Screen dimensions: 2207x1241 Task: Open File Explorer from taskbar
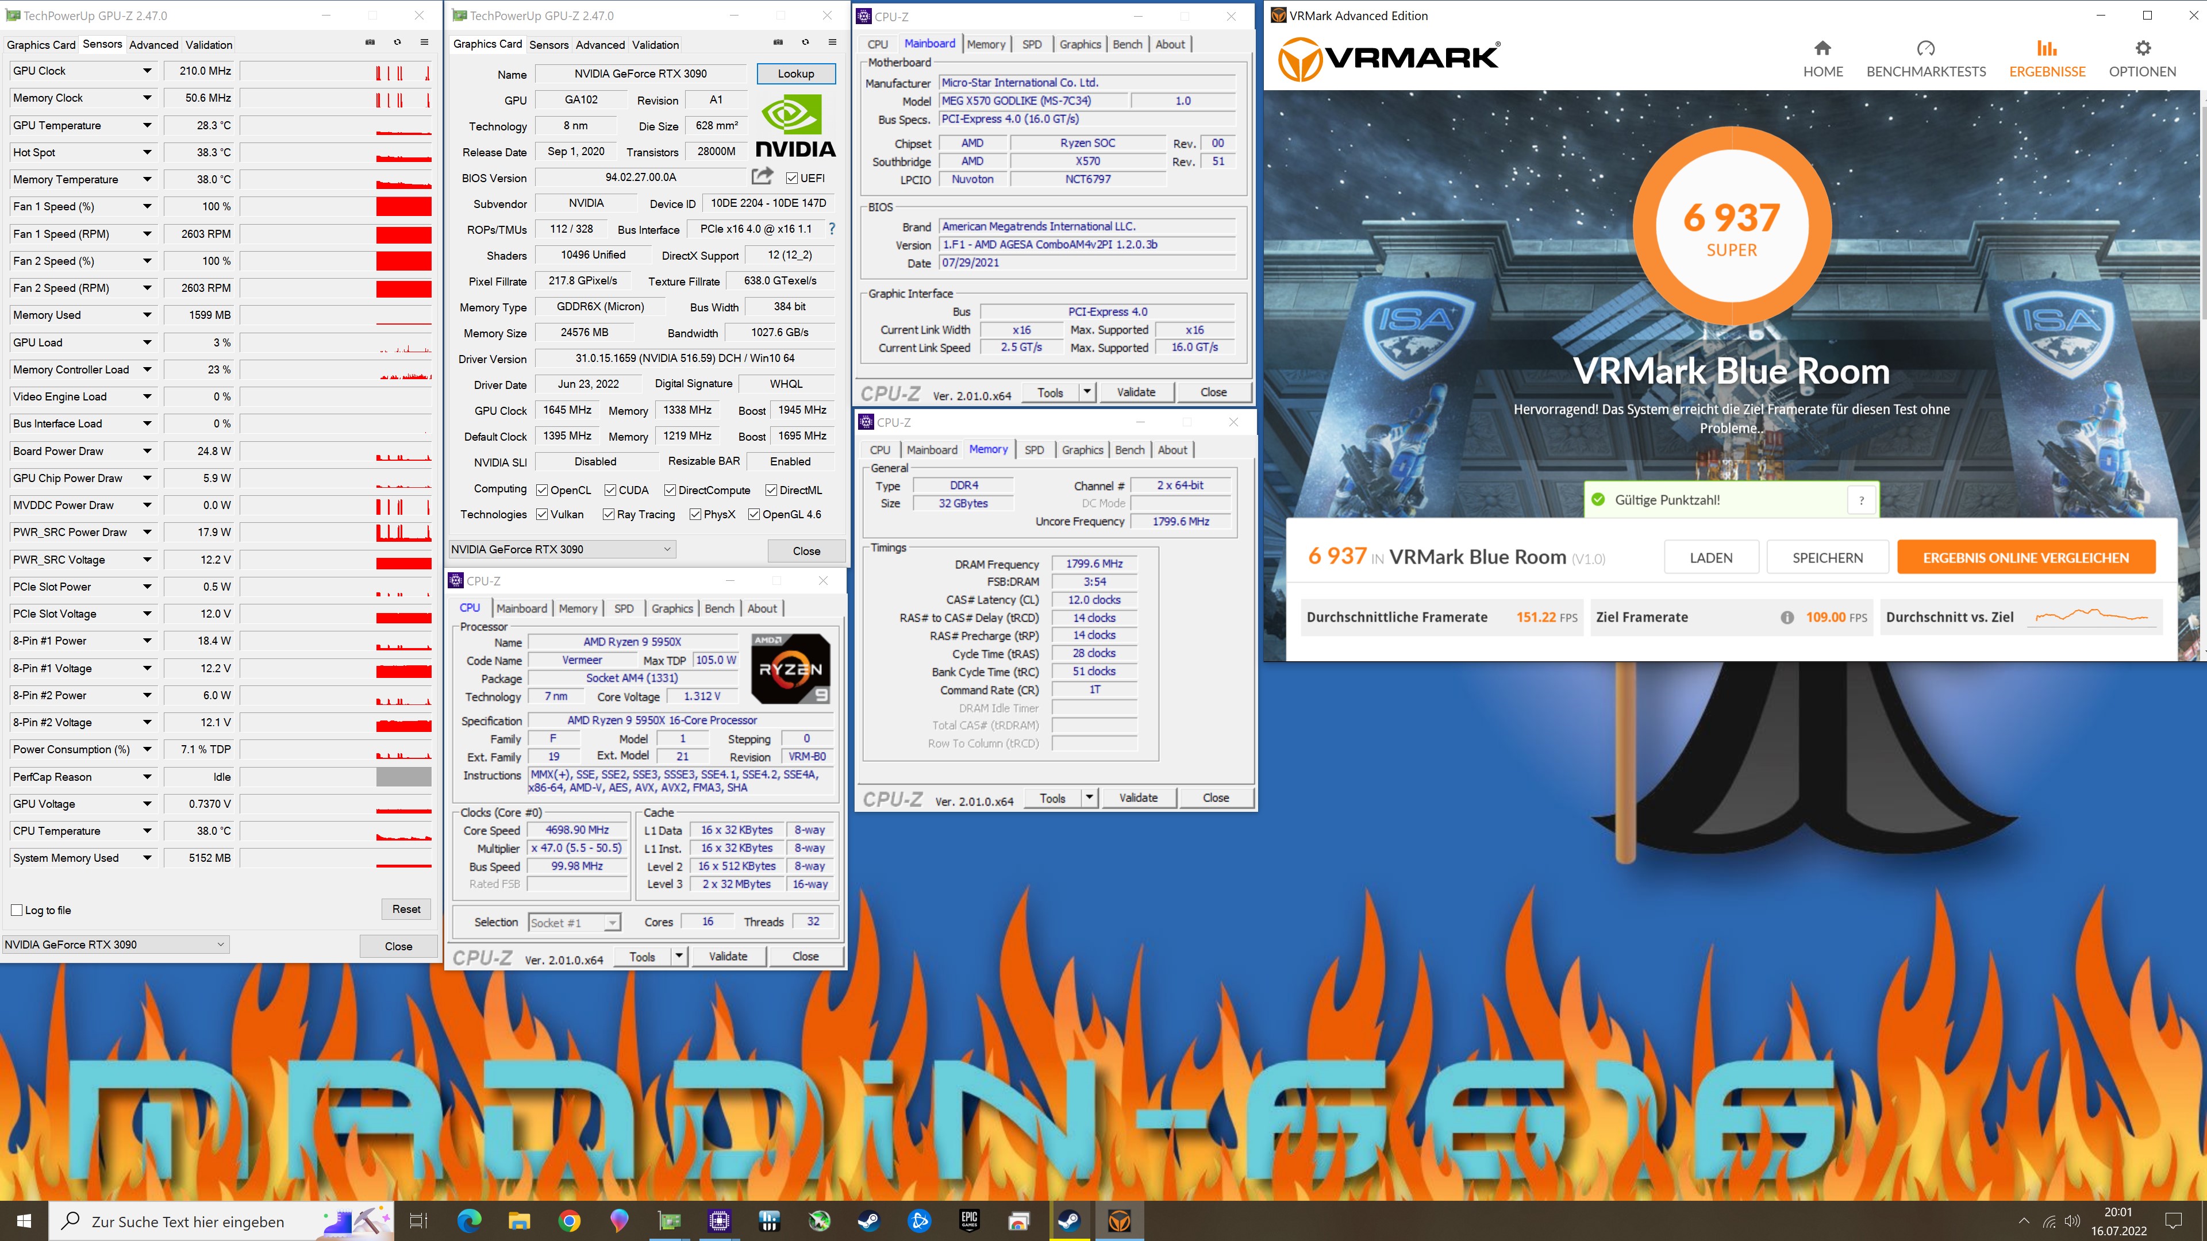click(519, 1220)
